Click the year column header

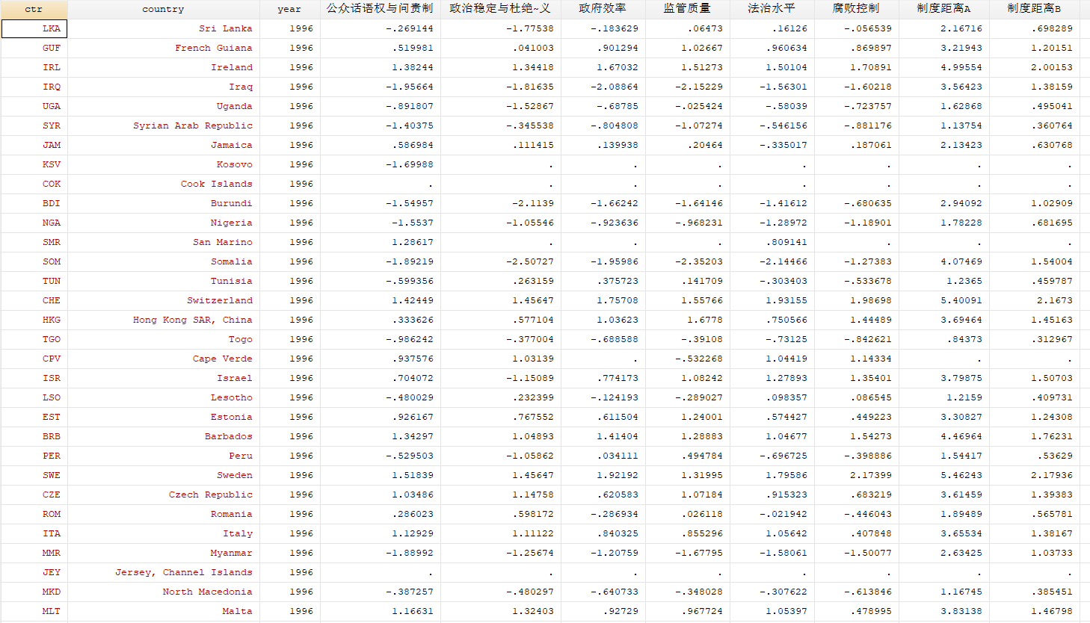coord(290,9)
